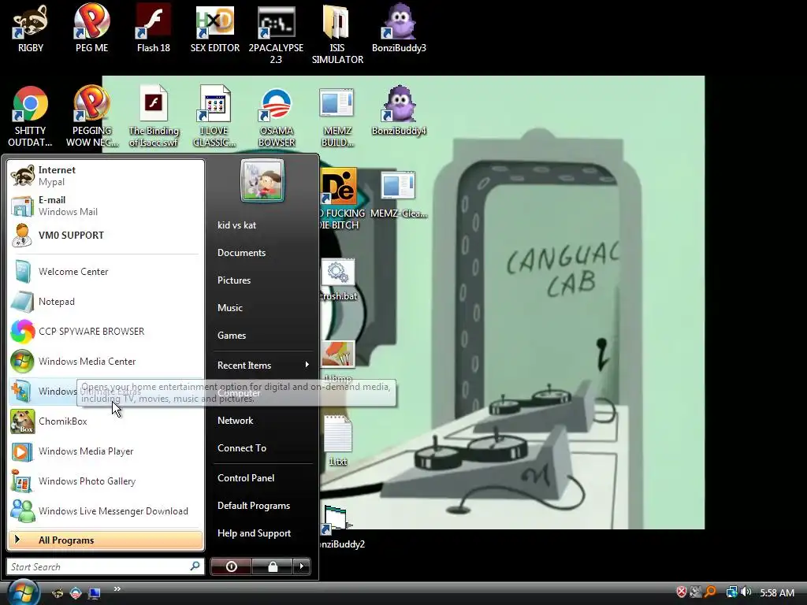
Task: Launch the 2PACALYPSE 2.3 shortcut
Action: pyautogui.click(x=277, y=35)
